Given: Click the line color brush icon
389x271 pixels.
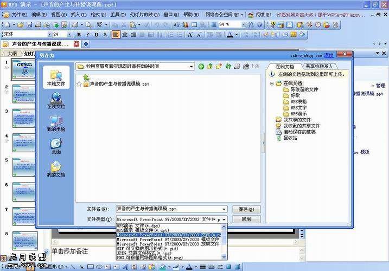Looking at the screenshot, I should click(x=176, y=267).
